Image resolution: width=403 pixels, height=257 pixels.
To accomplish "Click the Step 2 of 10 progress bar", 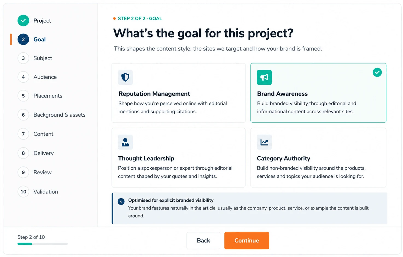I will click(43, 244).
